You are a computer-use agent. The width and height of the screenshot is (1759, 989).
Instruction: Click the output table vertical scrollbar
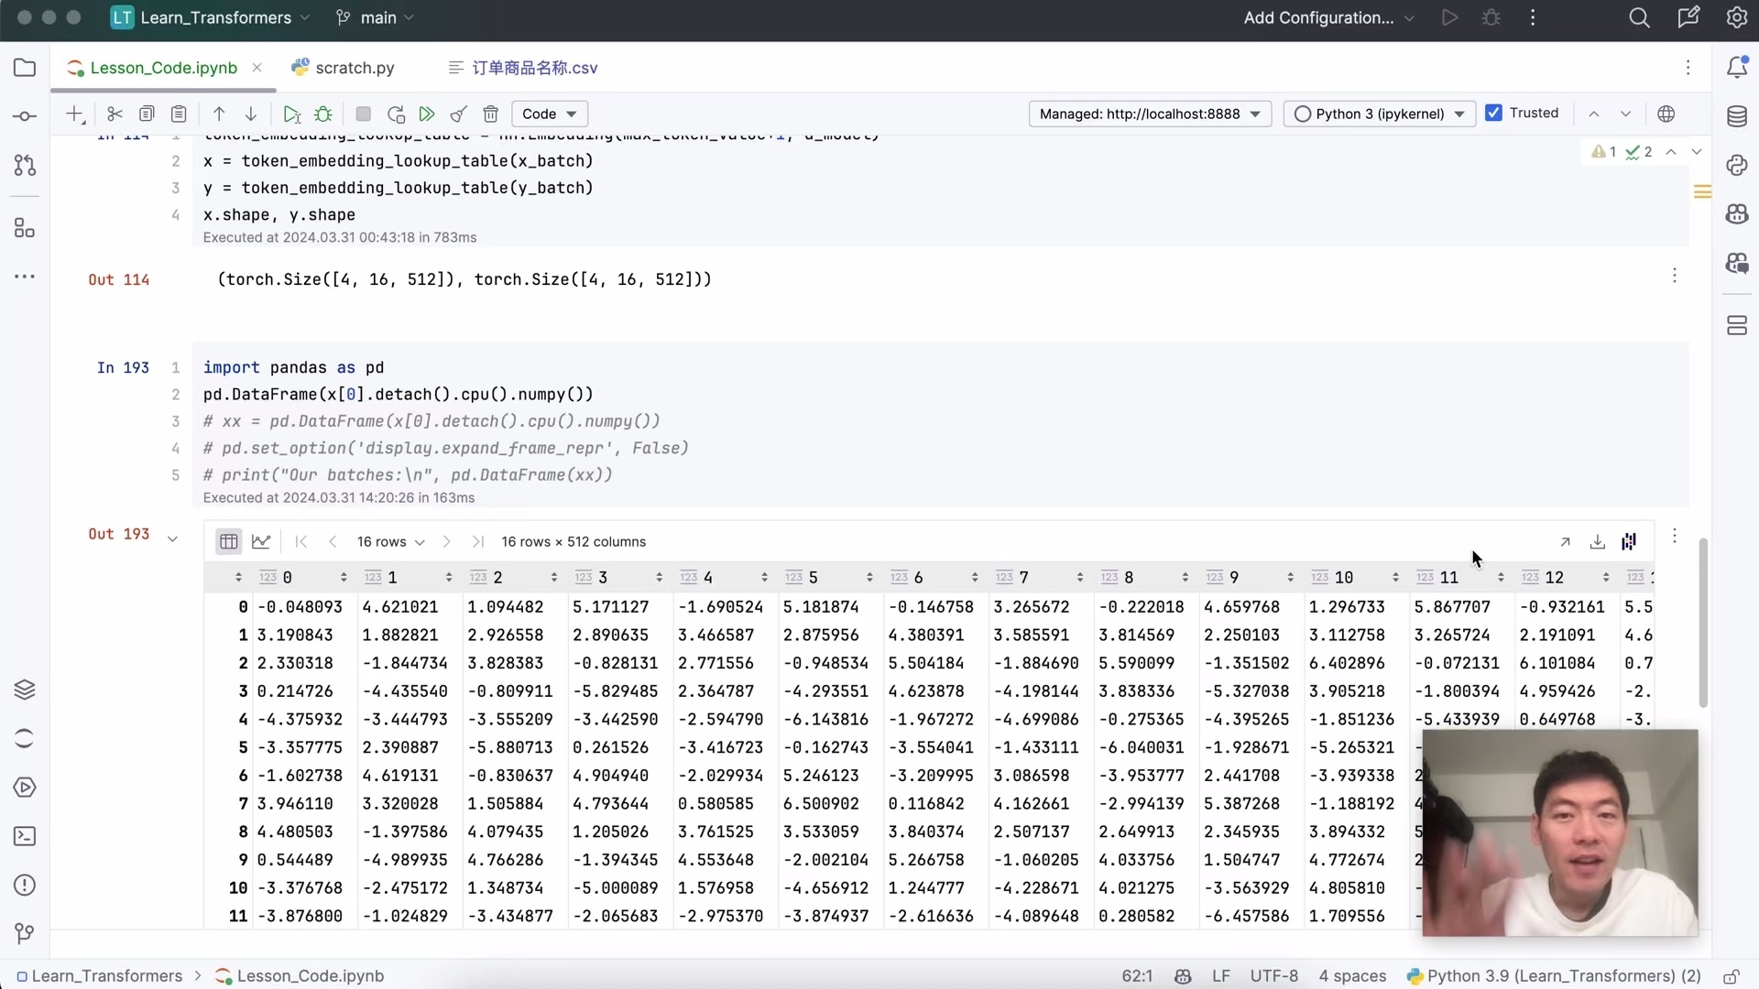coord(1702,623)
